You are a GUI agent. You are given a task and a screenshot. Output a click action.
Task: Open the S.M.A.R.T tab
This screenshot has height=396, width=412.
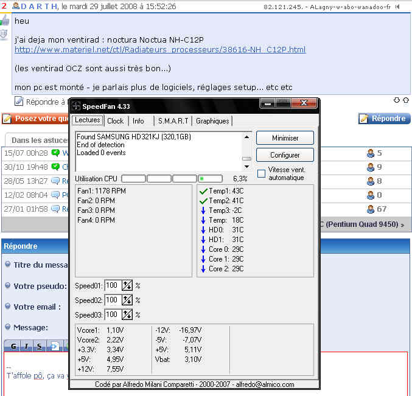[173, 121]
